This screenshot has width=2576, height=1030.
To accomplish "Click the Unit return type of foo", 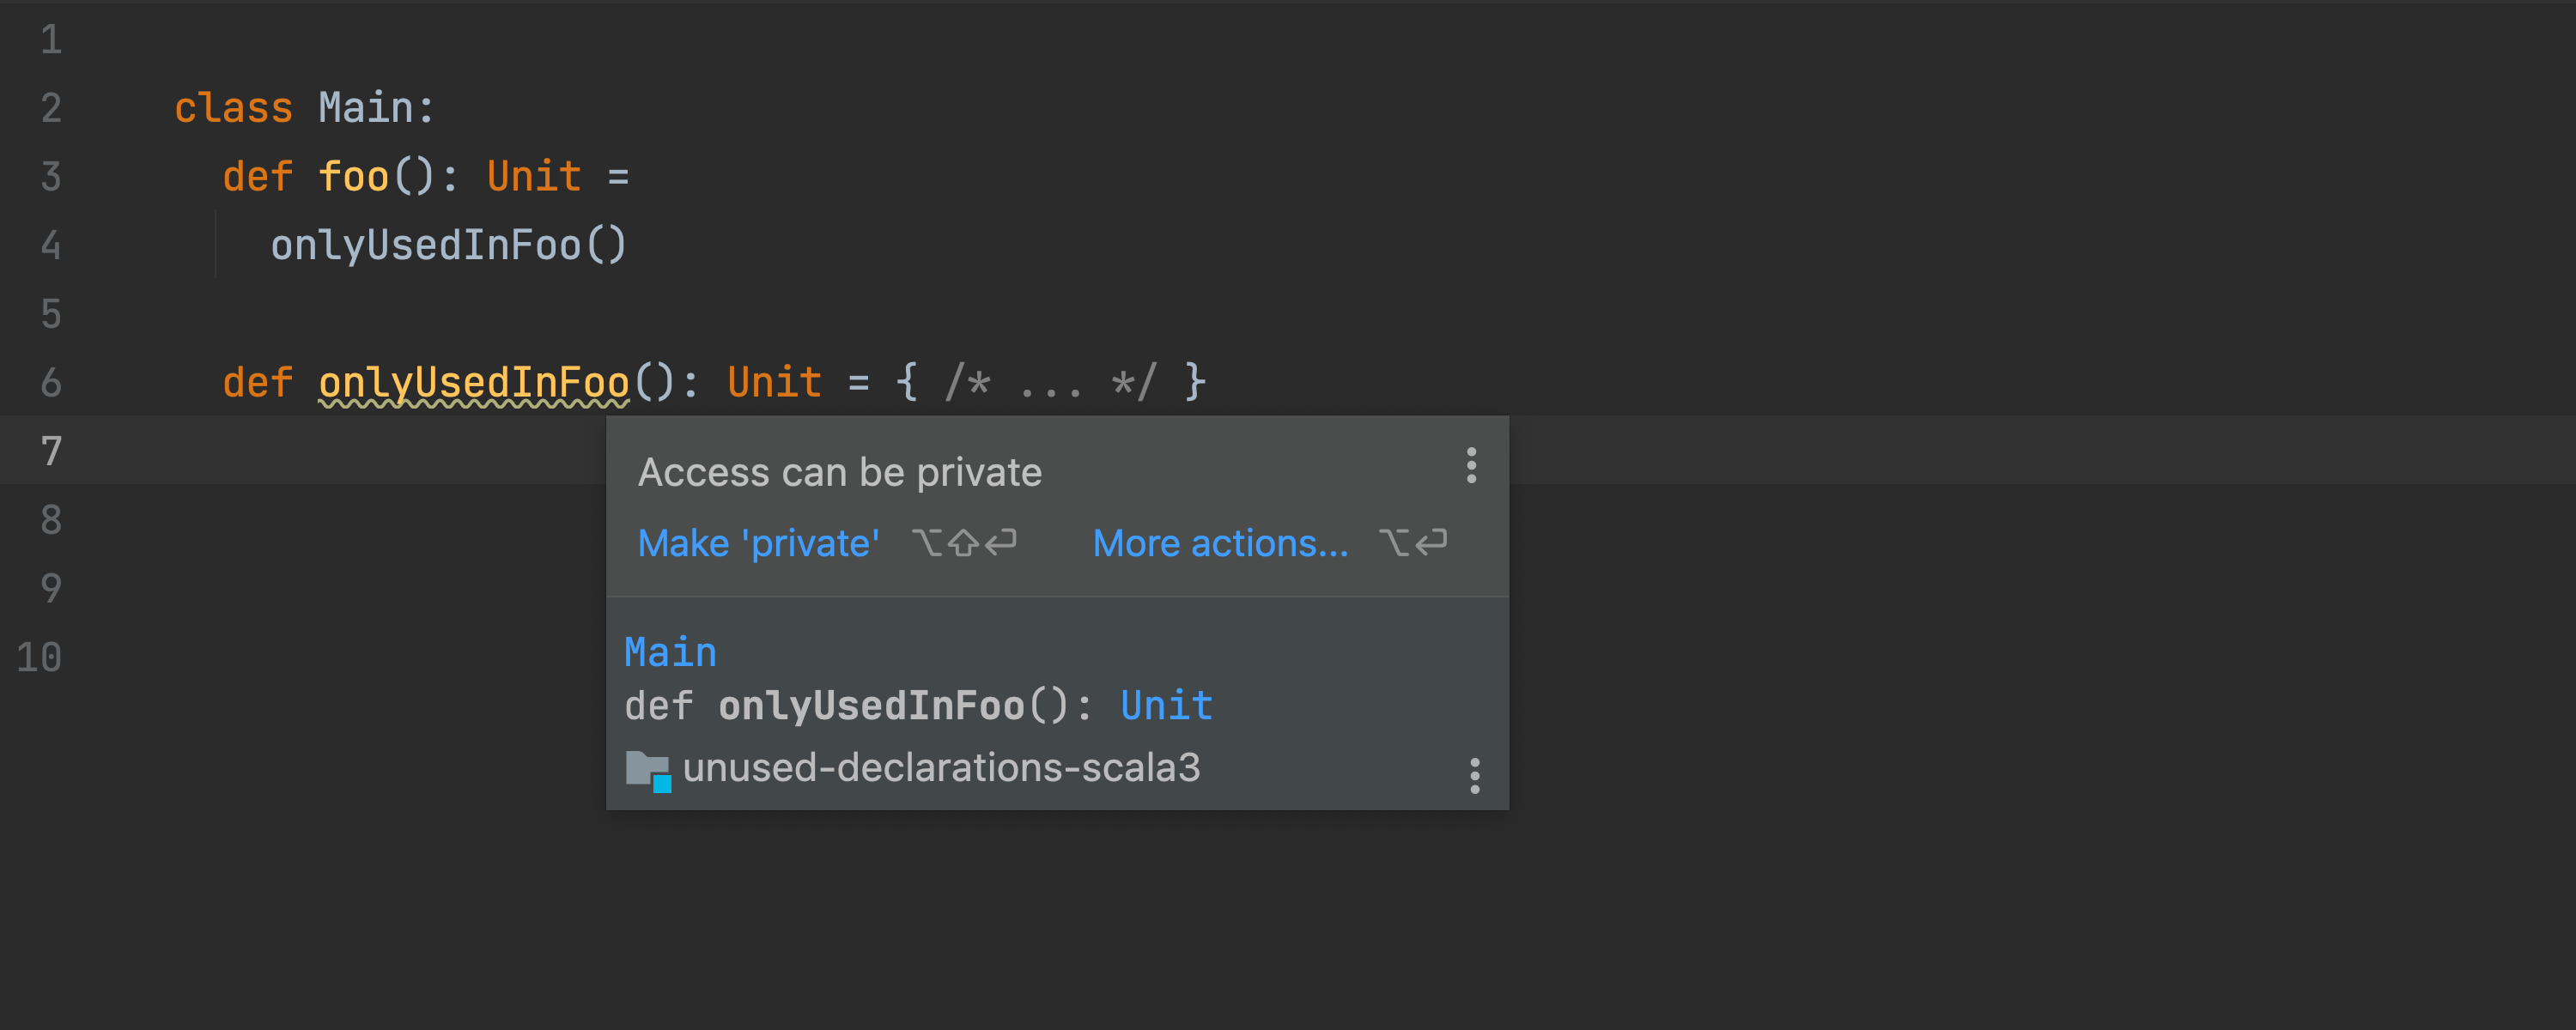I will (533, 177).
